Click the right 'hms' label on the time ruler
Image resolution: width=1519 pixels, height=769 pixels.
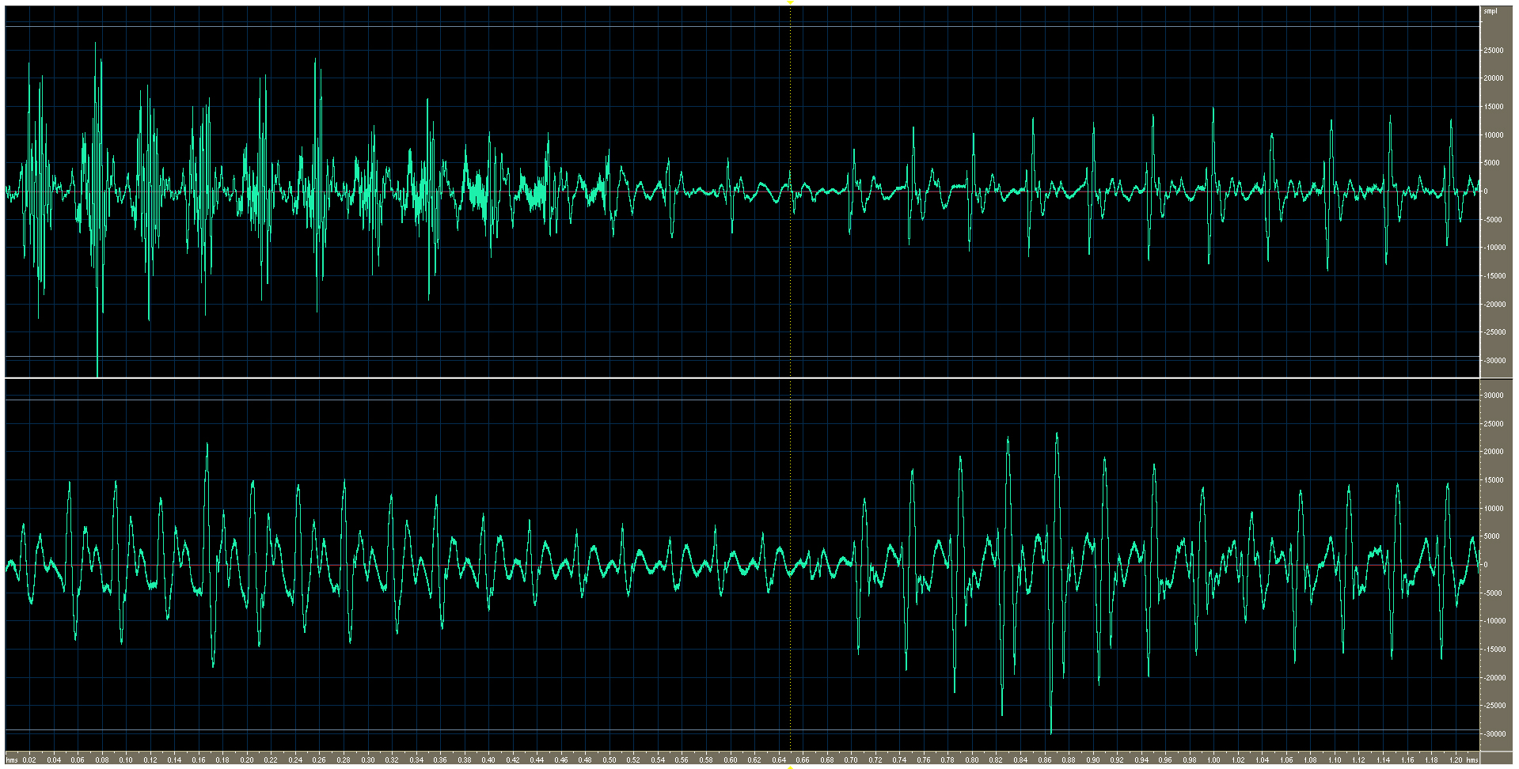click(1472, 760)
